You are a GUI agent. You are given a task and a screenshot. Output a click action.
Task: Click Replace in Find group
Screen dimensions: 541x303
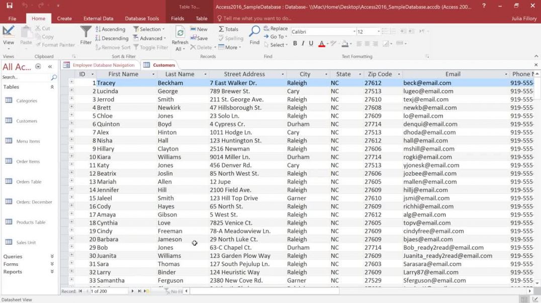(x=276, y=28)
